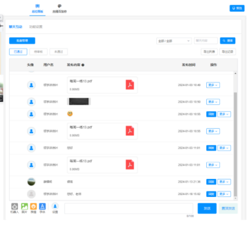Click the red PDF icon in the 11:01 file row

click(130, 165)
